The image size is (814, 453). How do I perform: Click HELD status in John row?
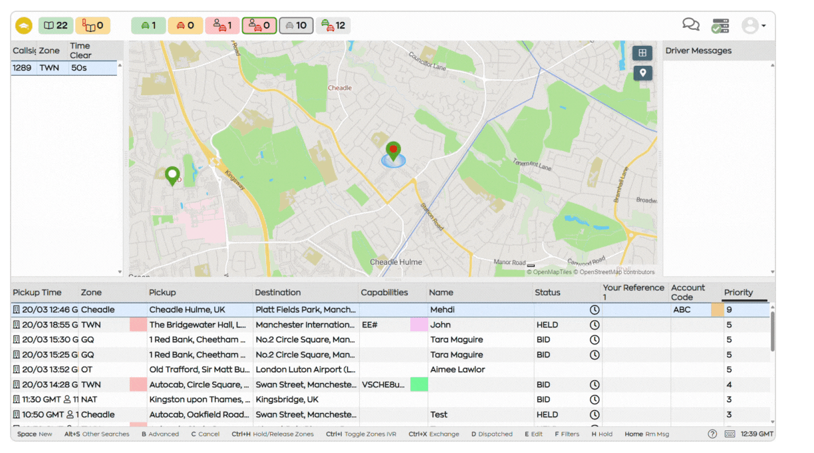point(547,325)
